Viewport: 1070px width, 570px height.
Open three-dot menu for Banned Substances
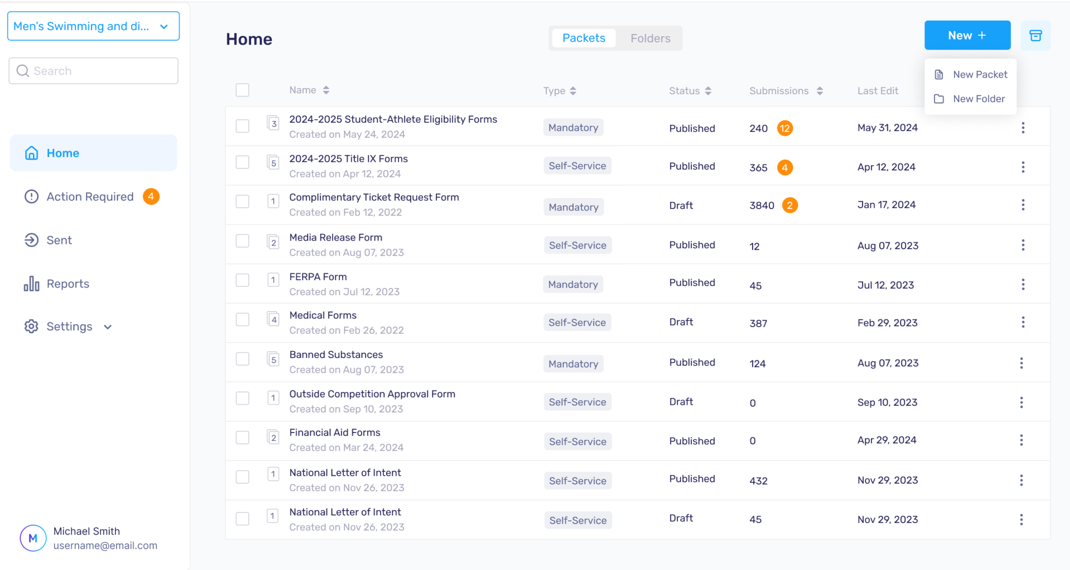pos(1021,363)
